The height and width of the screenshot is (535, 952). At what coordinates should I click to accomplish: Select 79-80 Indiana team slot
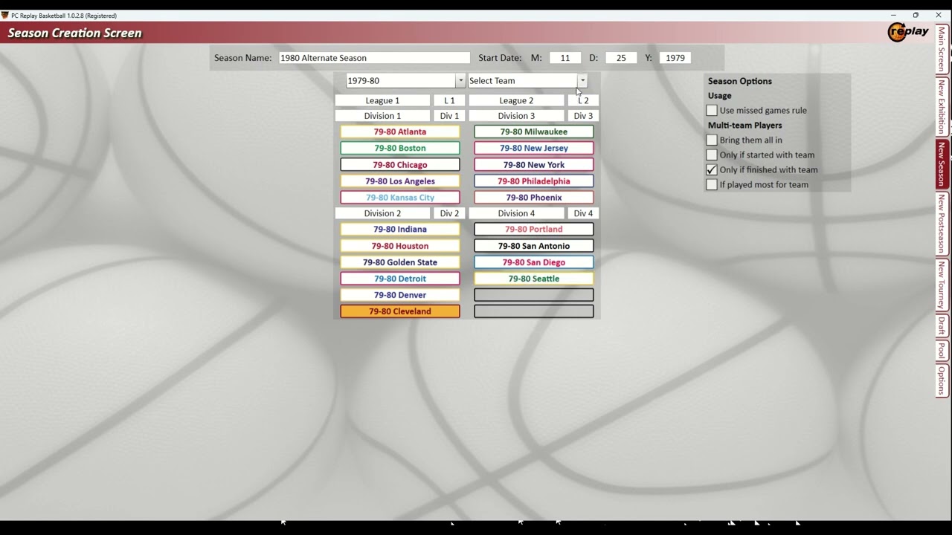click(400, 229)
